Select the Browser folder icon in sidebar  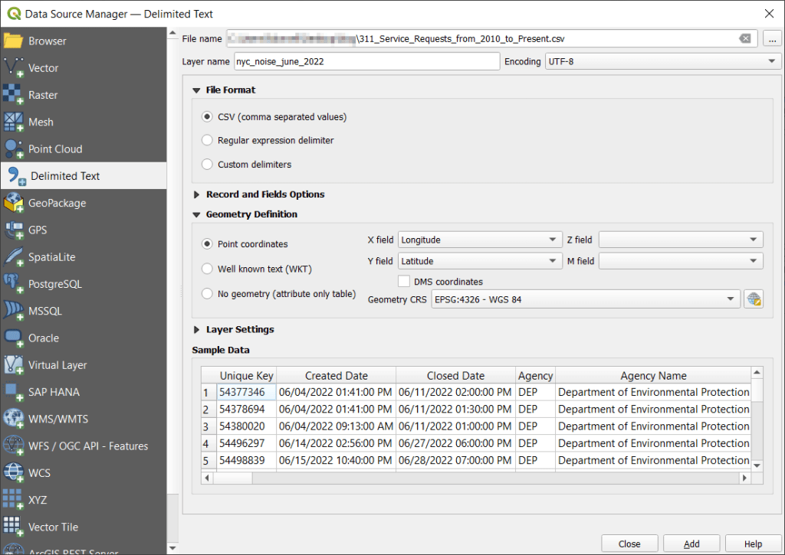14,41
